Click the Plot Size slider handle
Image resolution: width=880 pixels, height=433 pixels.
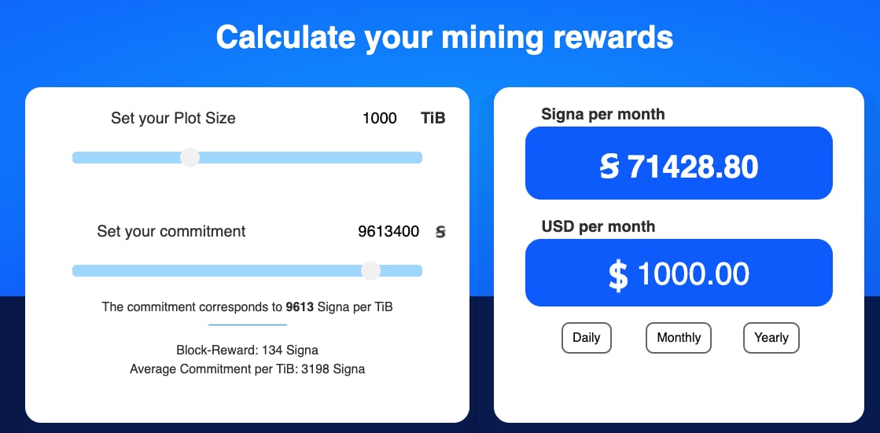coord(190,157)
